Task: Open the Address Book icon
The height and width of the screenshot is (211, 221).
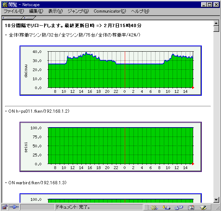Action: [191, 208]
